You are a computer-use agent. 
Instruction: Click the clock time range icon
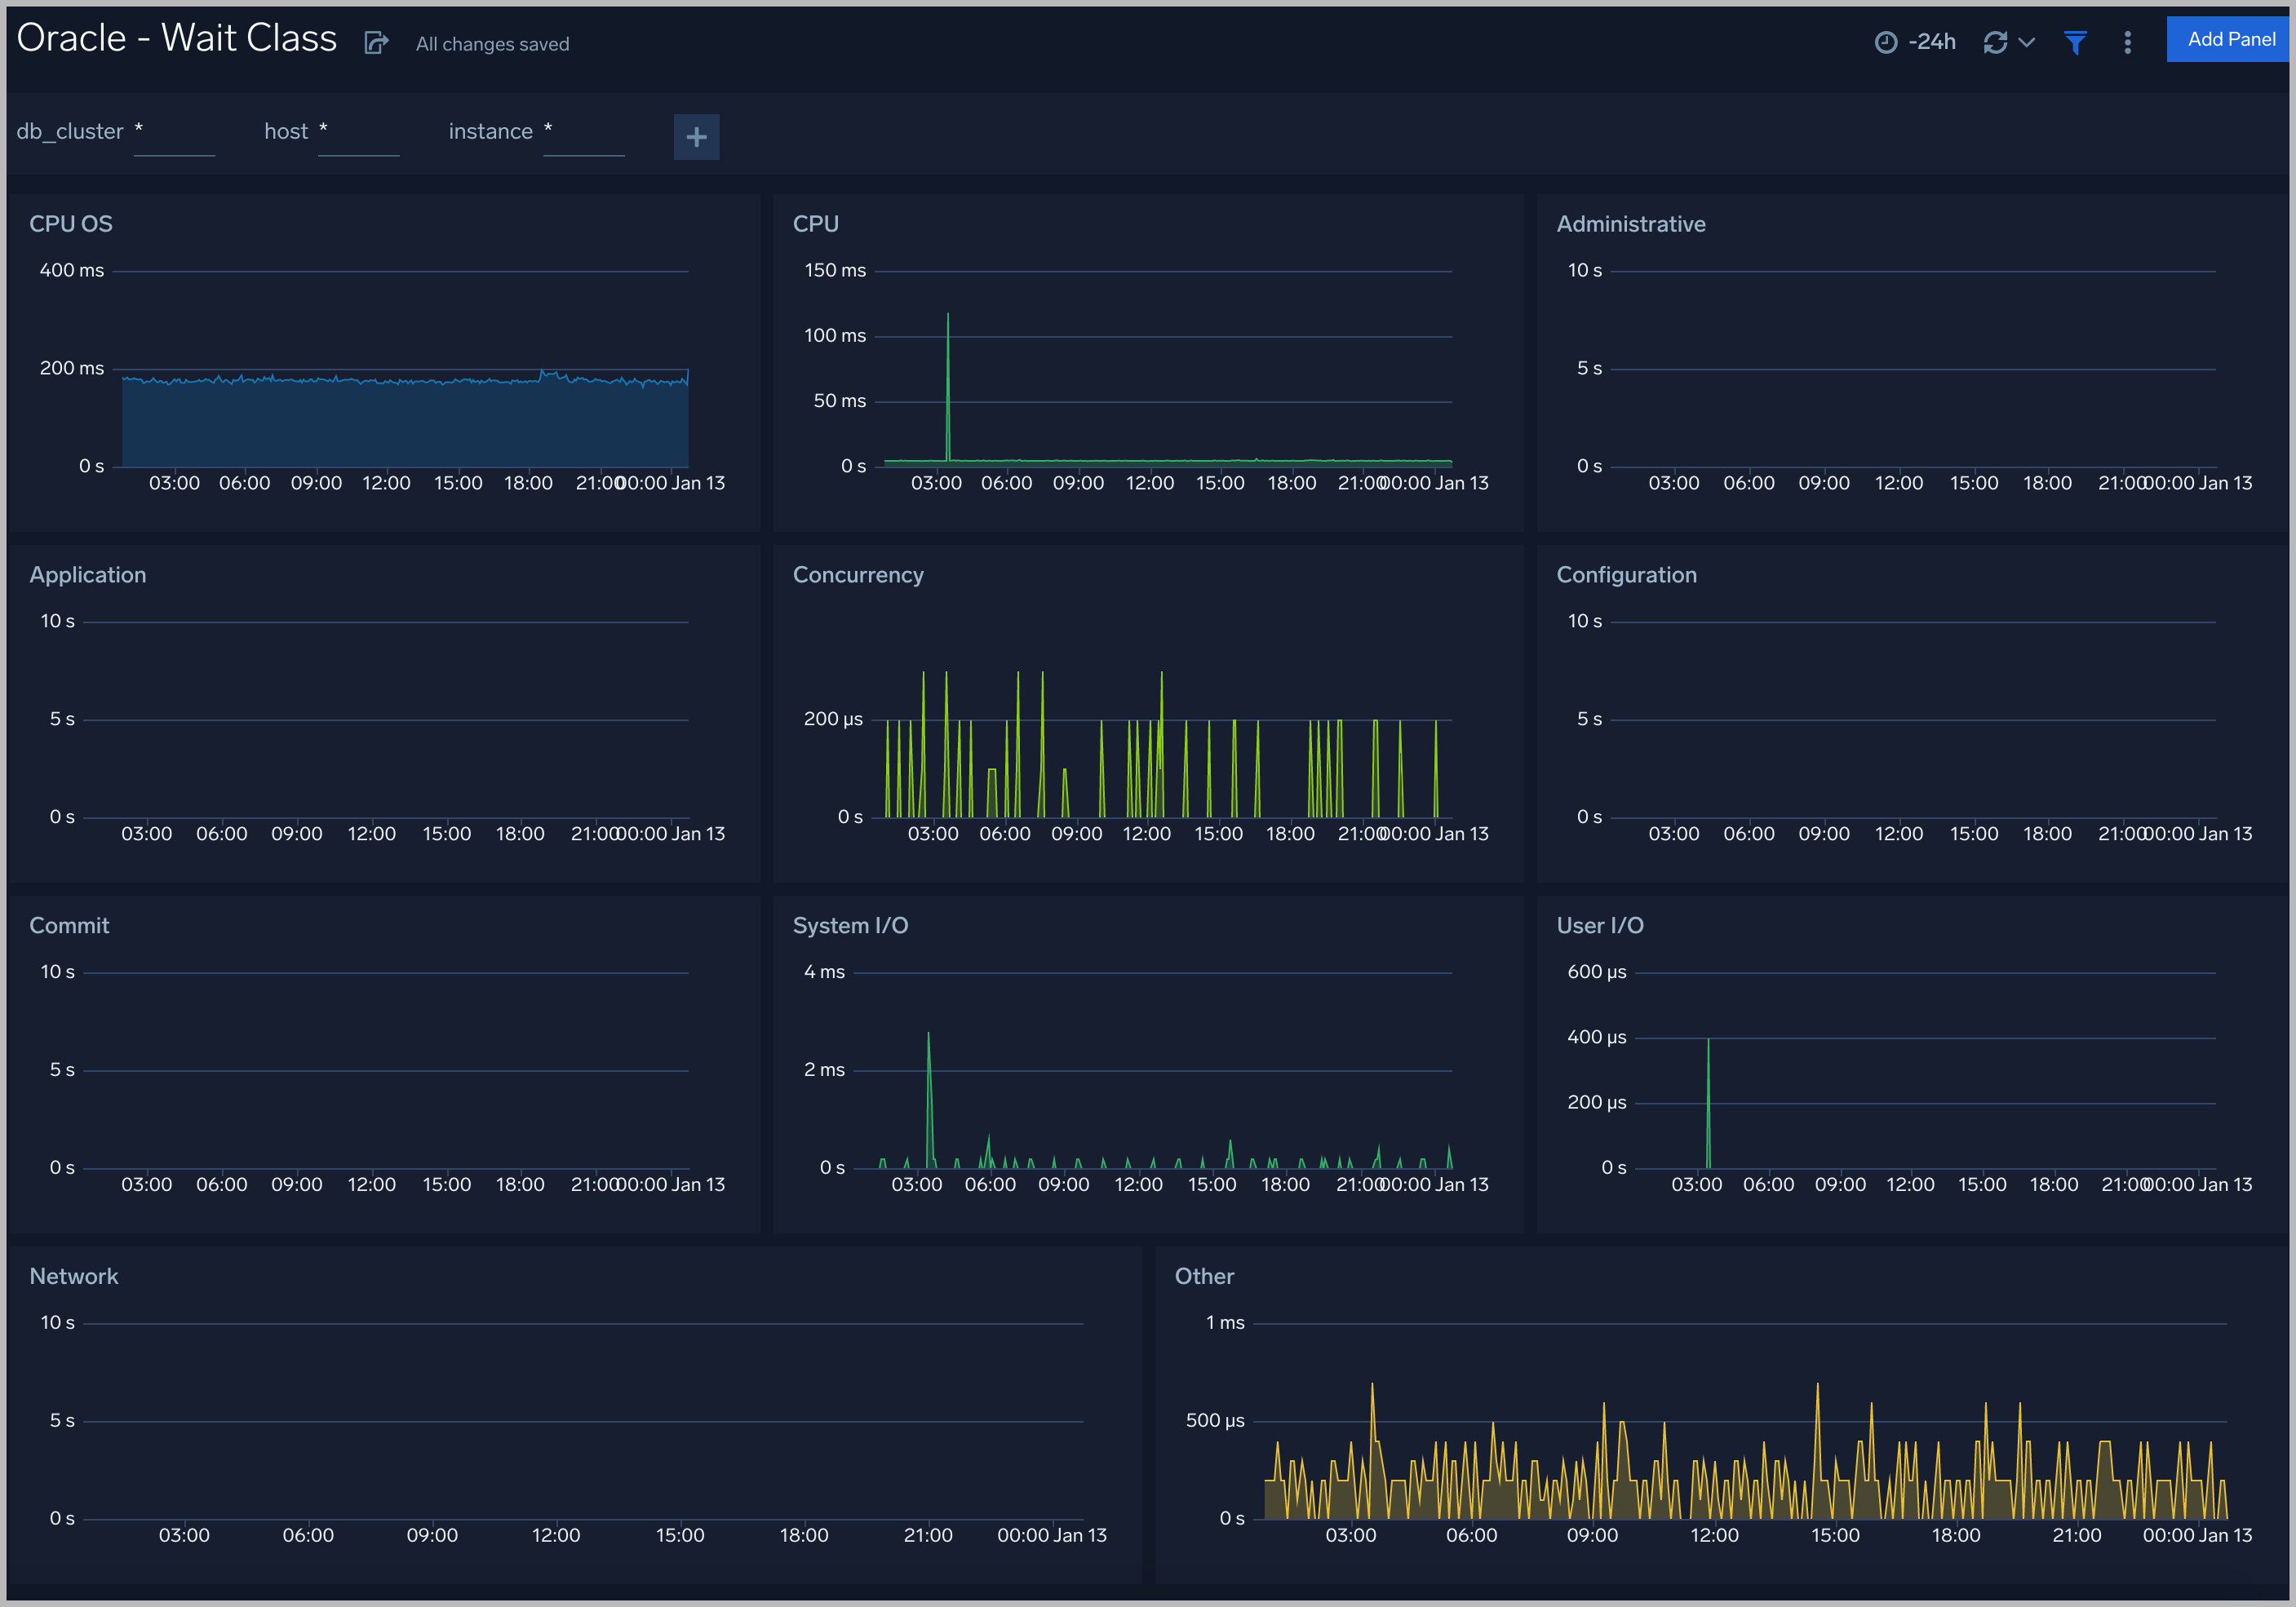click(1886, 41)
